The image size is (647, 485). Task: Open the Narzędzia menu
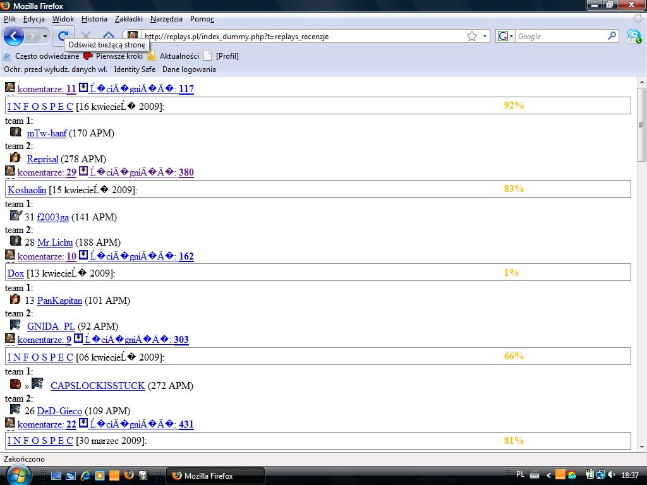pos(166,19)
